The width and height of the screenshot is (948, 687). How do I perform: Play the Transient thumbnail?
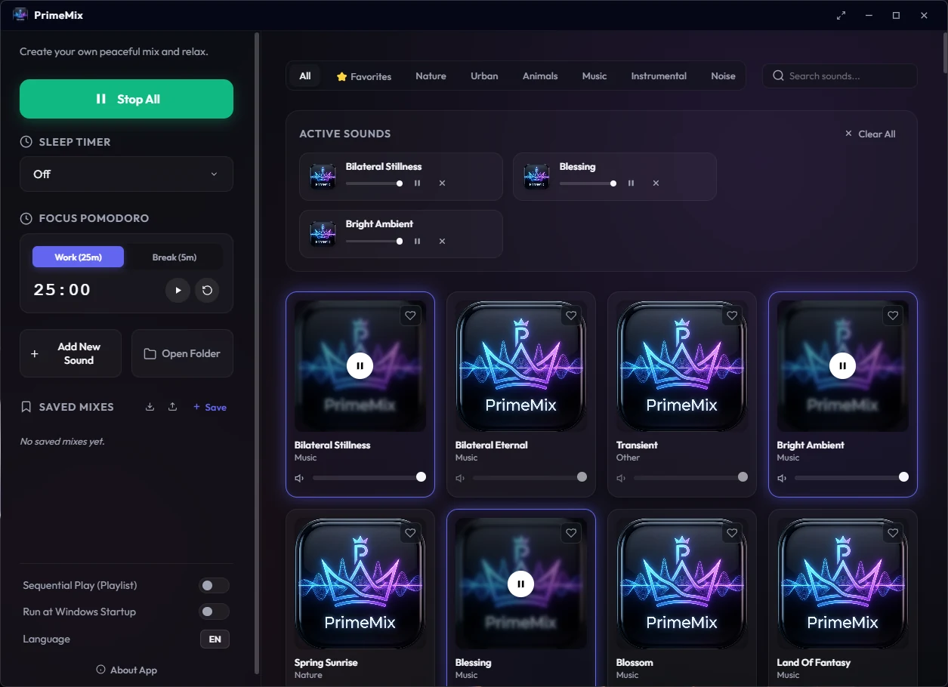(681, 366)
